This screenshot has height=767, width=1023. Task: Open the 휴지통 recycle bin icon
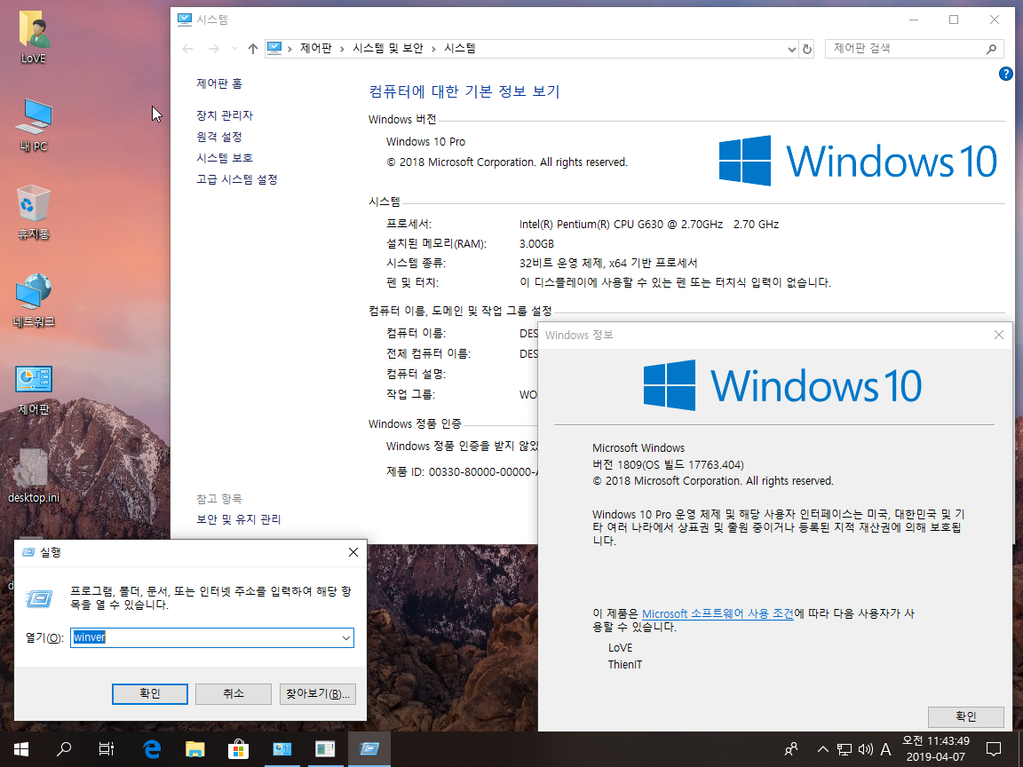coord(33,213)
